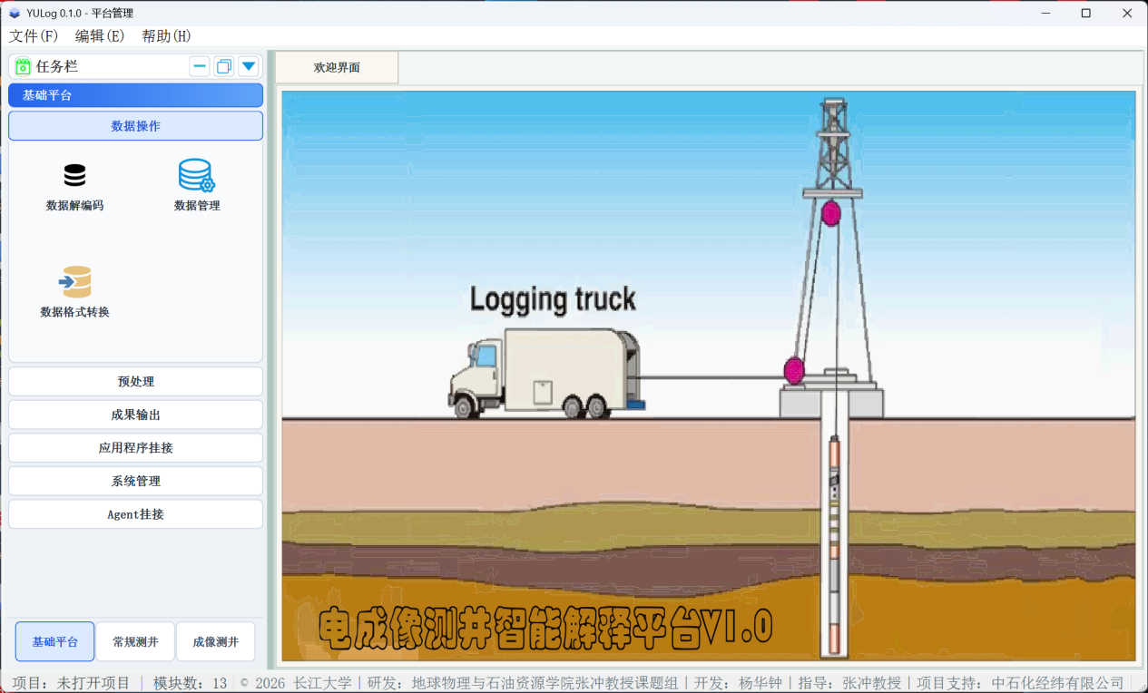Click the float/restore panel icon in 任务栏
The width and height of the screenshot is (1148, 693).
[224, 66]
